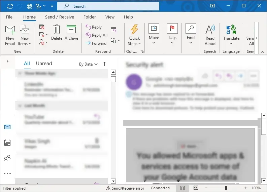Switch to Reading view icon
Screen dimensions: 267x192
[x=196, y=188]
